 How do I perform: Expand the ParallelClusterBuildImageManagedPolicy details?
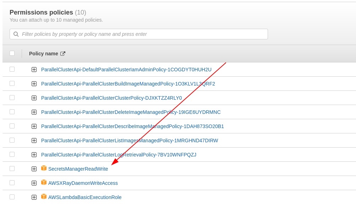coord(34,84)
